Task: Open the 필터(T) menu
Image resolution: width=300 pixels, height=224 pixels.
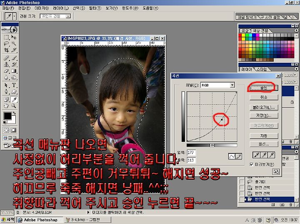Action: 95,8
